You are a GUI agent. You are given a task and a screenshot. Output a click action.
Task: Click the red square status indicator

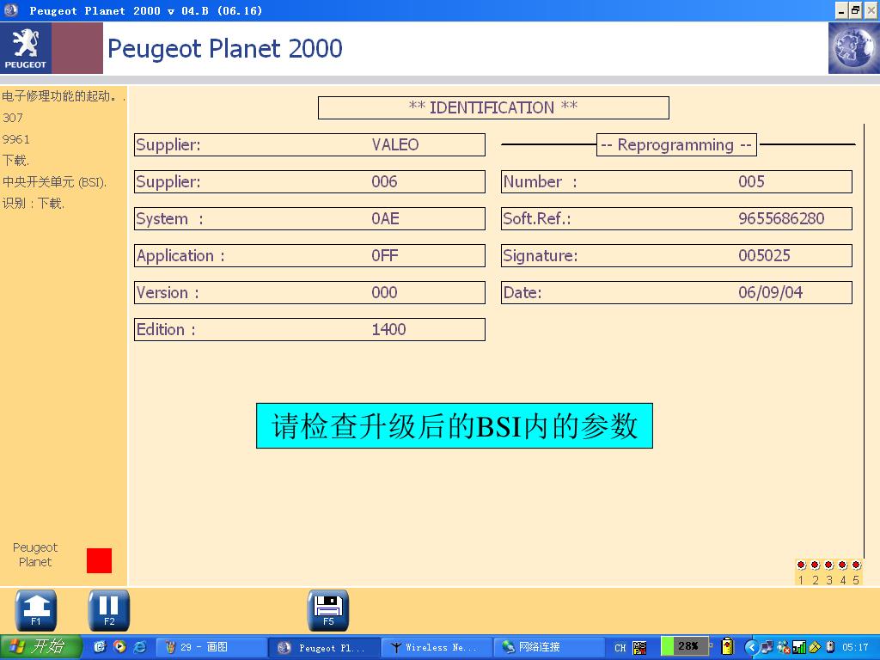click(100, 560)
